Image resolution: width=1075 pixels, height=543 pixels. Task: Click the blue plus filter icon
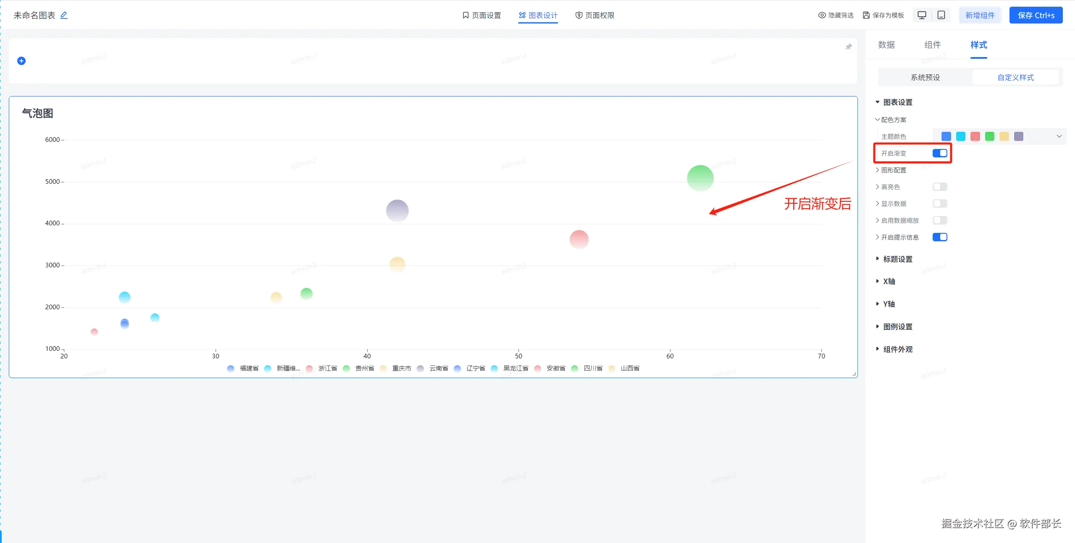tap(21, 61)
